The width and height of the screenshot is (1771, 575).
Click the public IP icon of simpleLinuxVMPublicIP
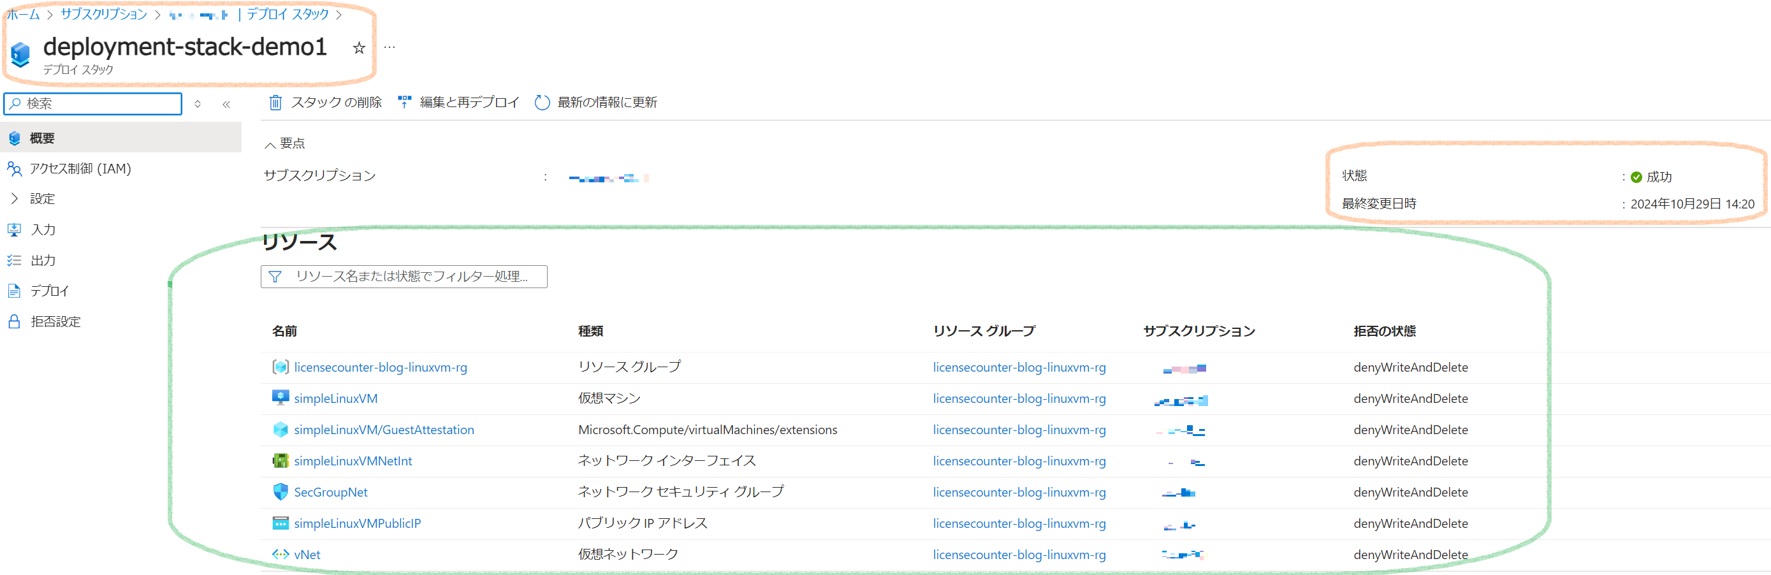point(281,523)
